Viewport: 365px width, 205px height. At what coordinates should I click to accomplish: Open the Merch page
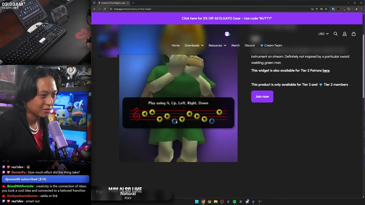[x=236, y=45]
